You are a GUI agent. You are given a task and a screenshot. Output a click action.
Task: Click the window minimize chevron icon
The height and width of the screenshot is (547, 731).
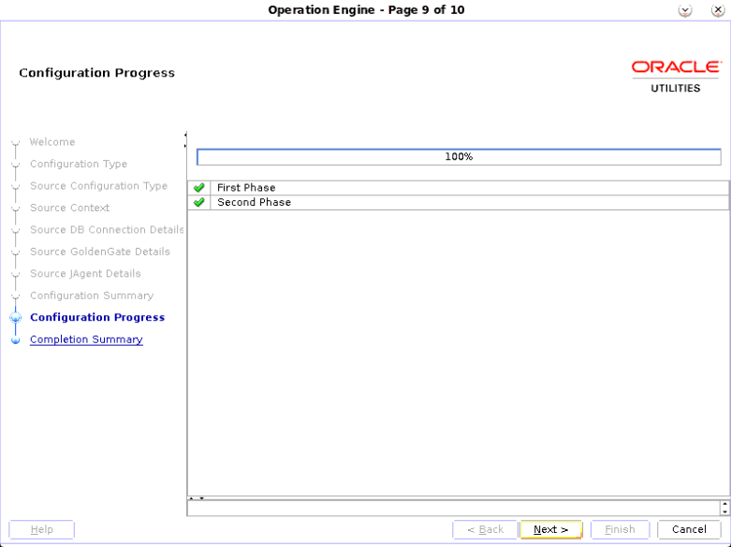click(x=685, y=10)
